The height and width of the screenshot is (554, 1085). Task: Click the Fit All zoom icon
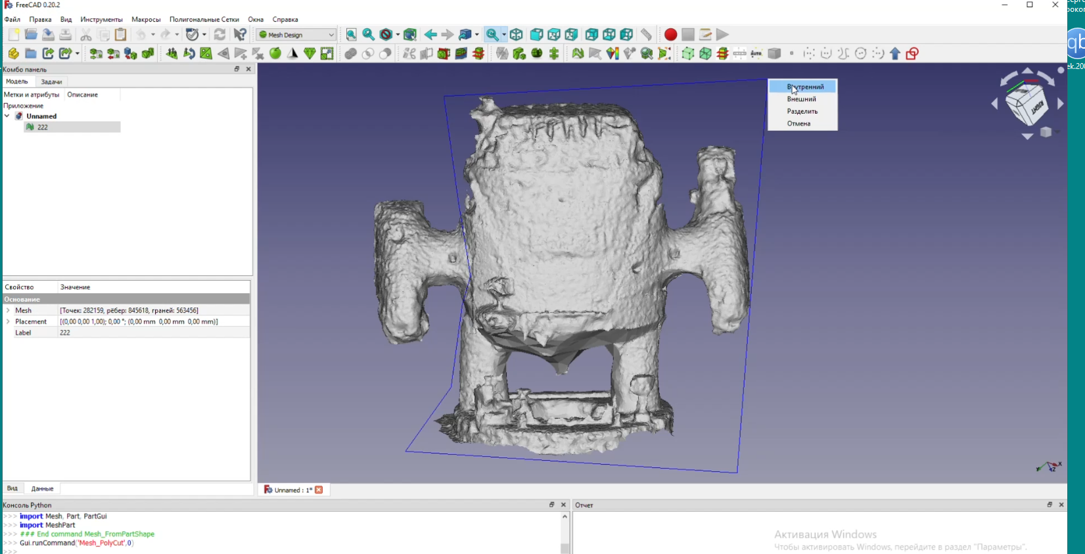pos(352,35)
